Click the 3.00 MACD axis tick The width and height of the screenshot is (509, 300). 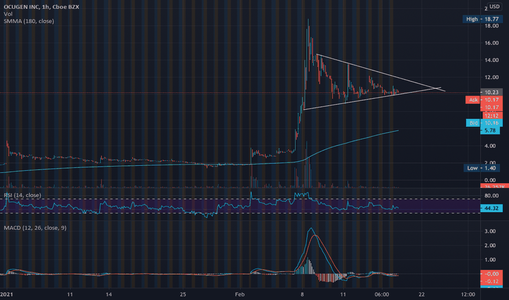(x=490, y=231)
